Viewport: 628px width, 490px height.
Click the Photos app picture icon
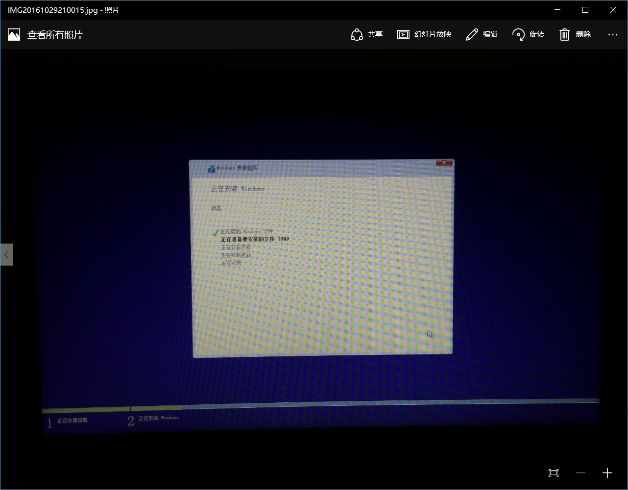coord(14,34)
